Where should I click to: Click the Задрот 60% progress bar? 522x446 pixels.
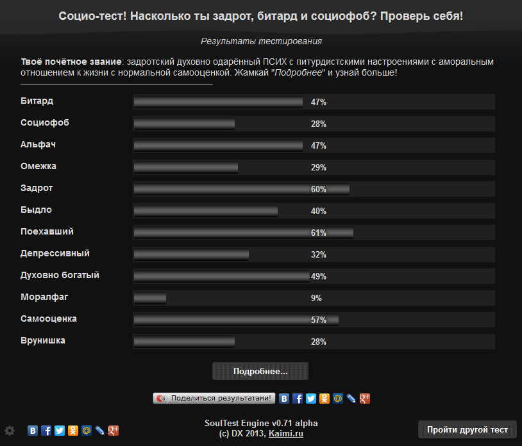tap(314, 189)
